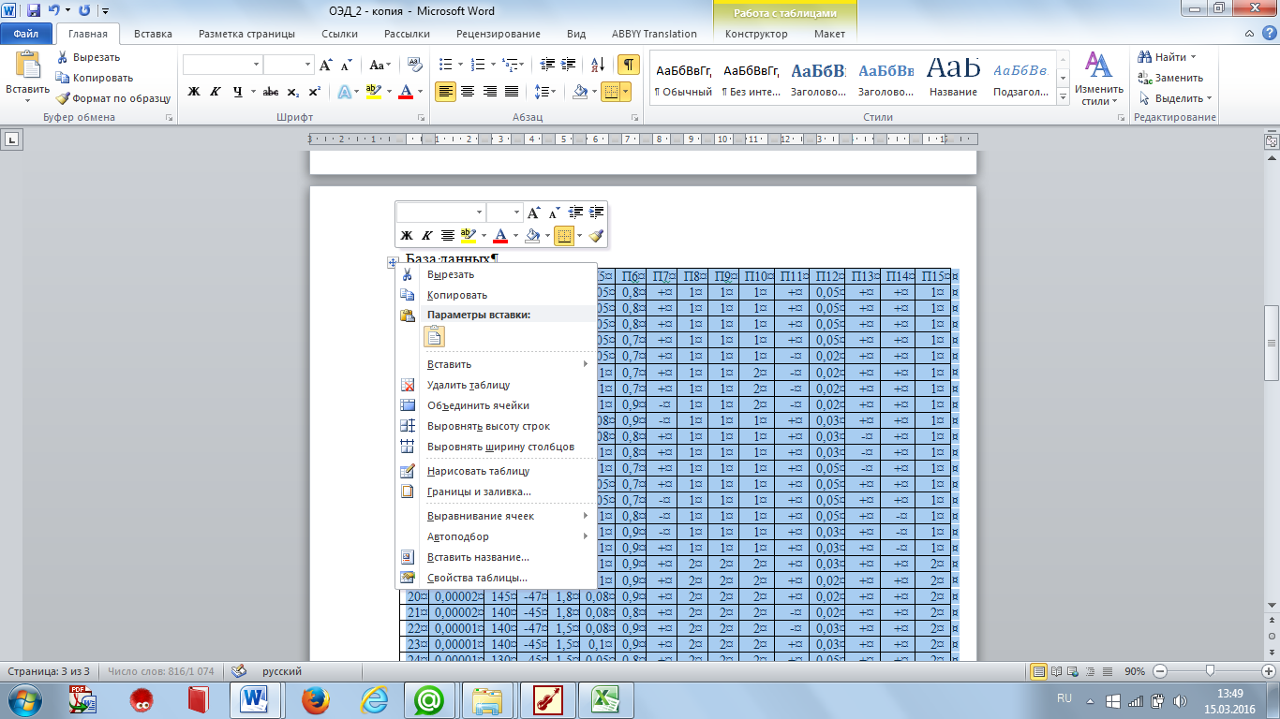Open the Файл tab
The width and height of the screenshot is (1280, 719).
(x=26, y=34)
